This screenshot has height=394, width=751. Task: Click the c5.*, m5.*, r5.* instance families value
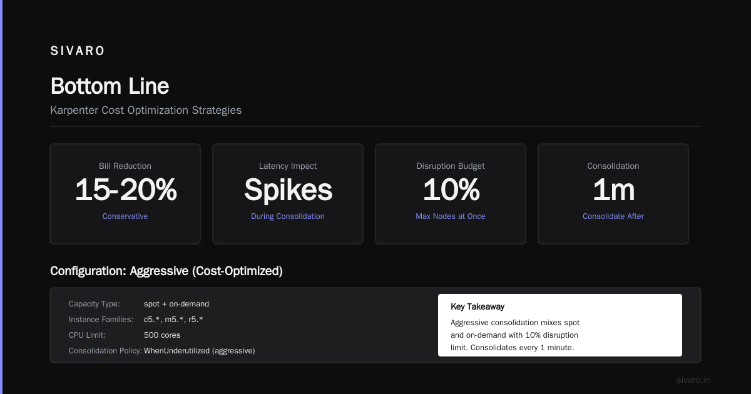173,320
